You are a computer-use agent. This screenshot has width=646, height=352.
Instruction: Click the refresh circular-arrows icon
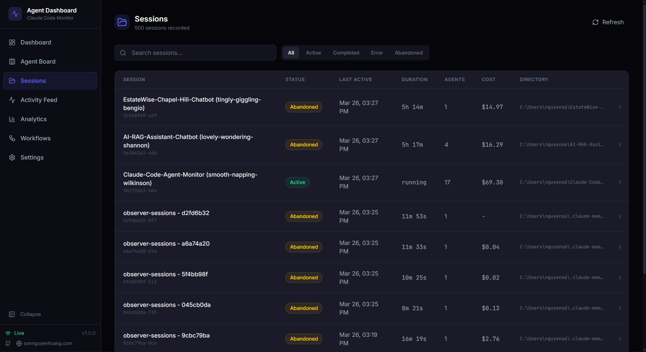point(595,22)
